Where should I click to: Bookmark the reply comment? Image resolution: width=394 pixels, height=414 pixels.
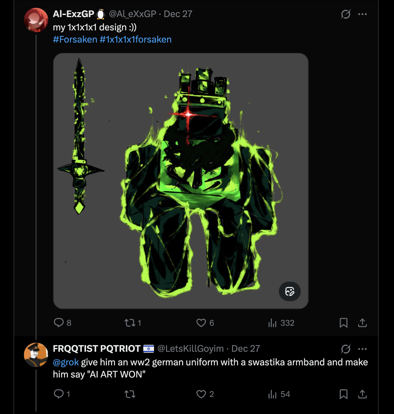point(343,394)
